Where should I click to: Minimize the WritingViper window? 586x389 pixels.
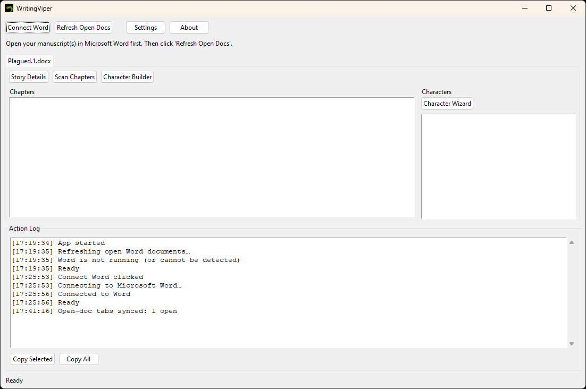tap(524, 9)
